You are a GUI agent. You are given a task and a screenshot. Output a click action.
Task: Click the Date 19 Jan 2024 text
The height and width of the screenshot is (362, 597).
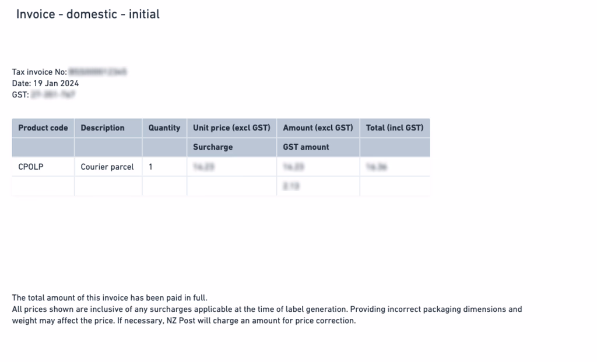pyautogui.click(x=45, y=83)
